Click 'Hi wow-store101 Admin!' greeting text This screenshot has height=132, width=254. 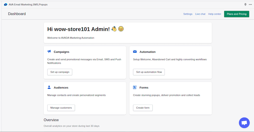coord(79,29)
